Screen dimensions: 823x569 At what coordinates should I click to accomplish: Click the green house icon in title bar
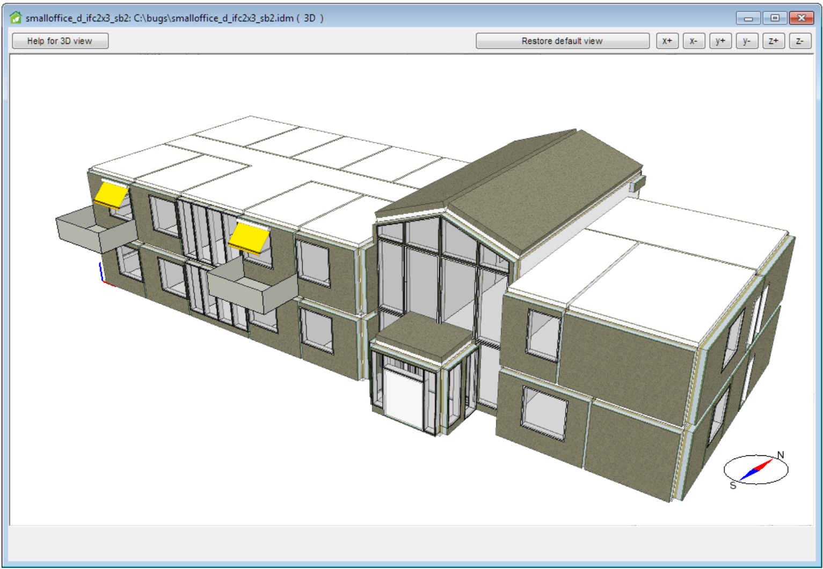point(16,18)
